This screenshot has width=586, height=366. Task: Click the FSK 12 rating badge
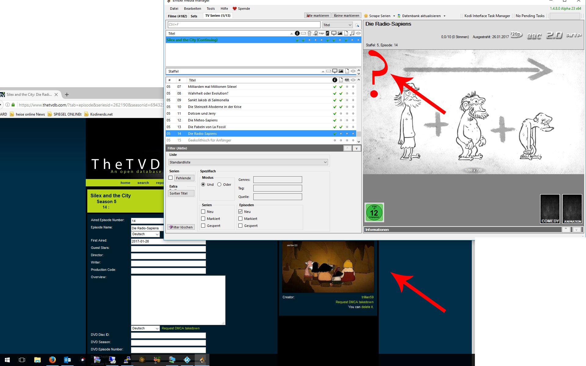pyautogui.click(x=374, y=213)
